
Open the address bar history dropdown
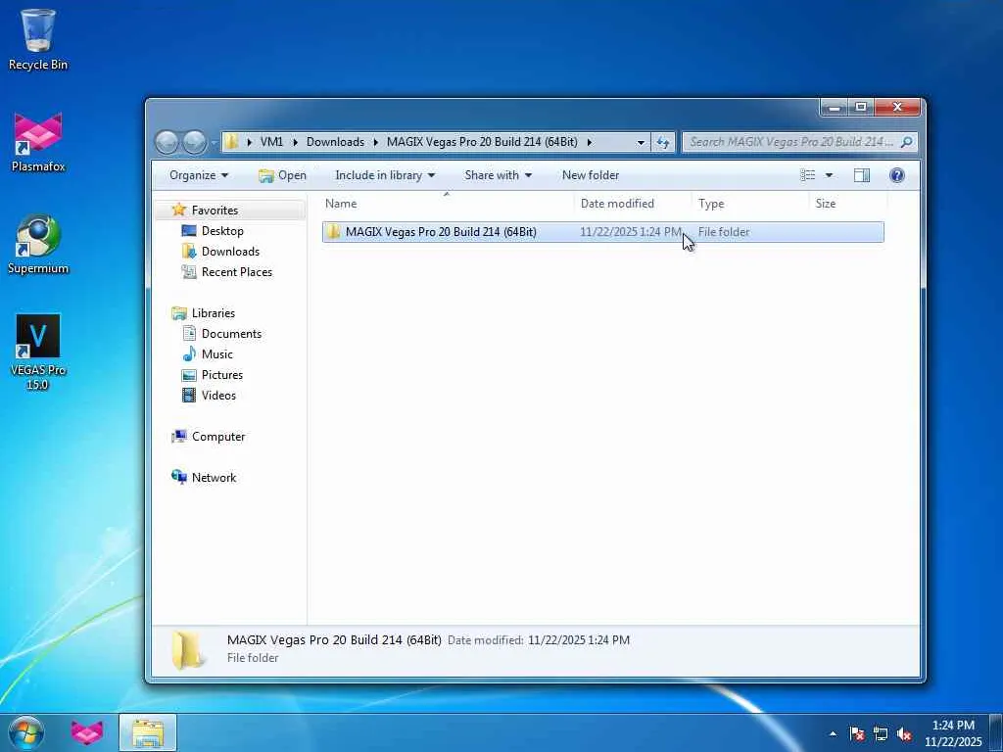pyautogui.click(x=641, y=142)
